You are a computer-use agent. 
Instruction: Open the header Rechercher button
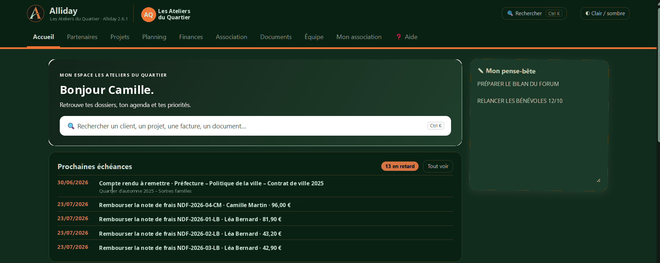tap(534, 13)
